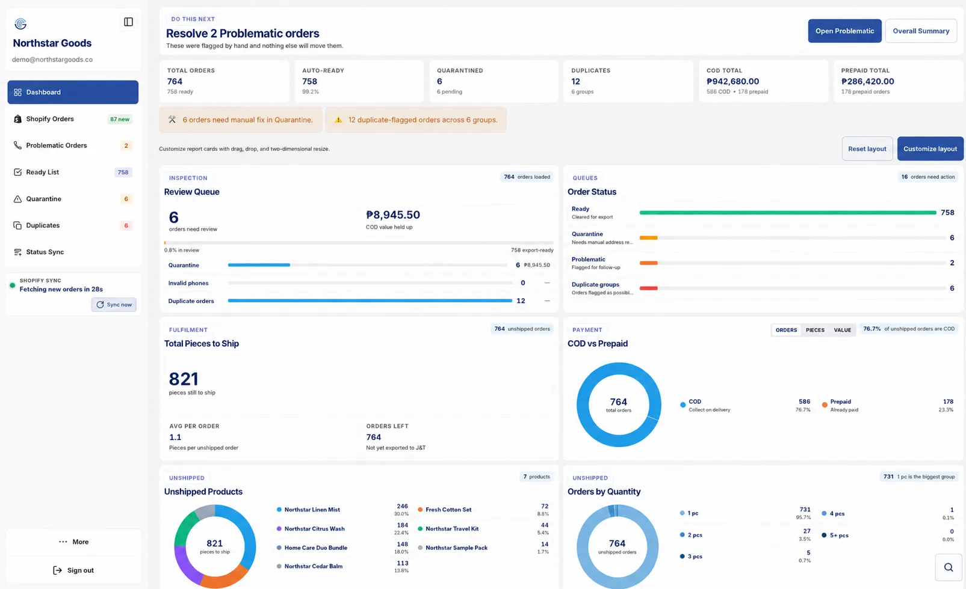
Task: Click the Prepaid orange legend dot
Action: tap(825, 405)
